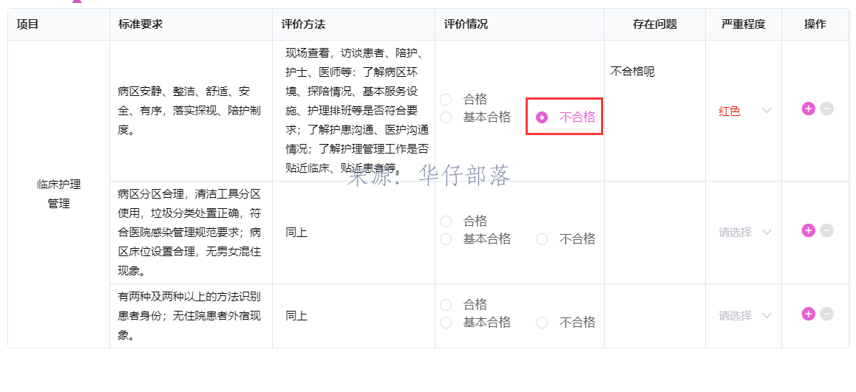Click the empty 存在问题 cell in second row

654,233
